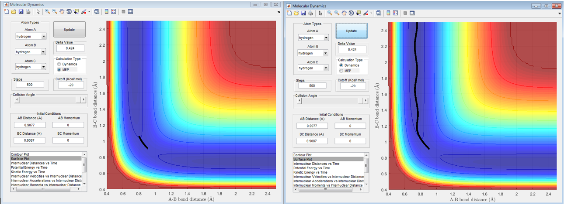Click Save figure icon in left window
This screenshot has height=205, width=564.
(21, 12)
